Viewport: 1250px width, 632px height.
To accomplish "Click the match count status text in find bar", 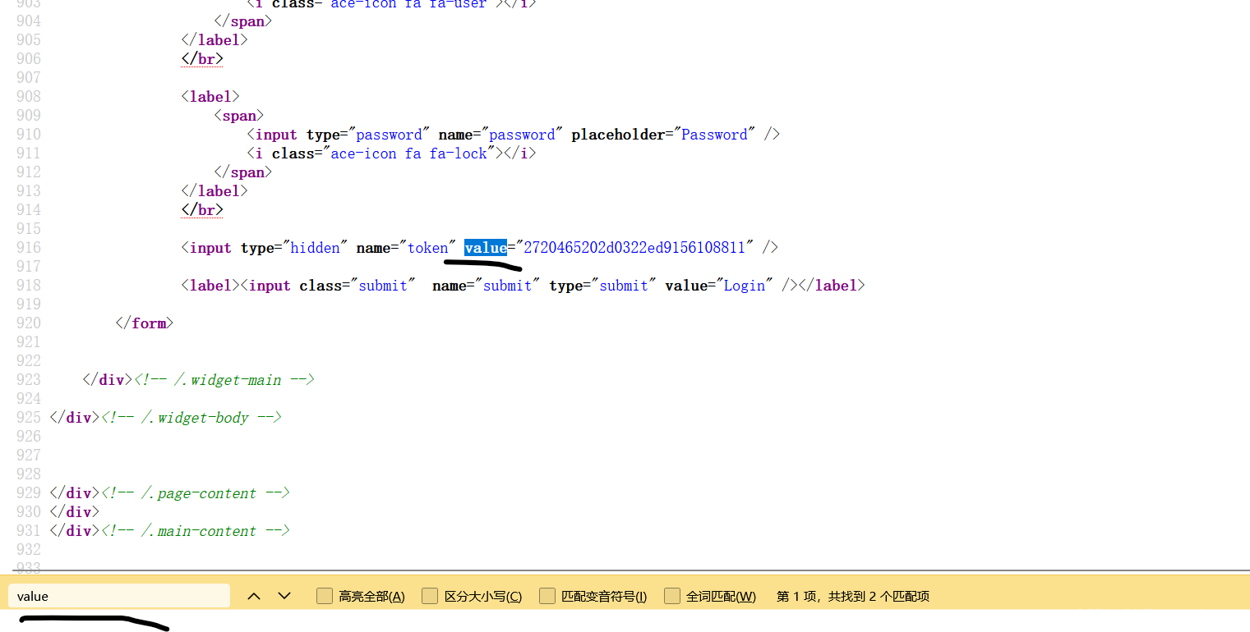I will pos(852,597).
